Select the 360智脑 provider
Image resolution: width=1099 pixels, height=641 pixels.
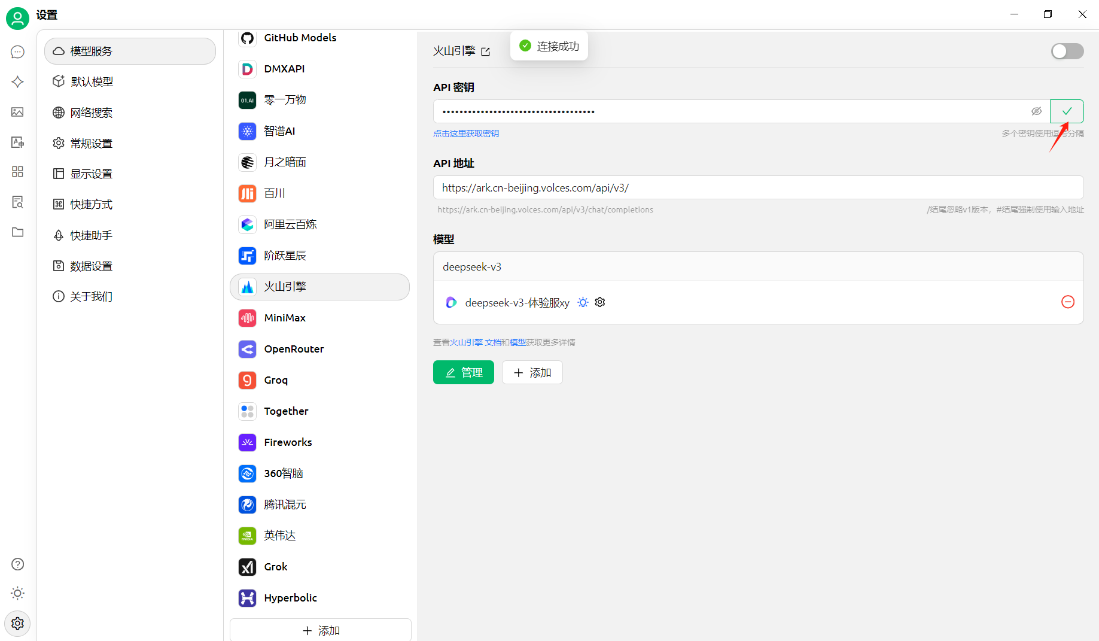(x=320, y=473)
